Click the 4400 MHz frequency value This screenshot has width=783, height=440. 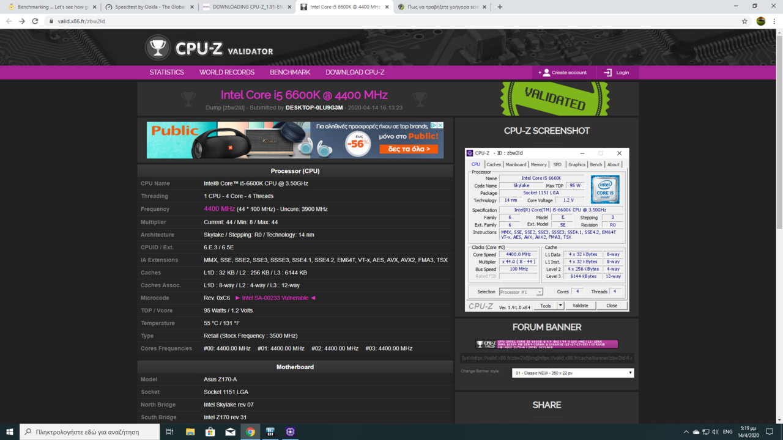tap(219, 209)
